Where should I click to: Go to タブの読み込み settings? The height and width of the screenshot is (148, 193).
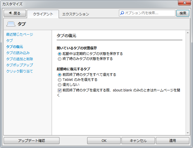coord(18,53)
